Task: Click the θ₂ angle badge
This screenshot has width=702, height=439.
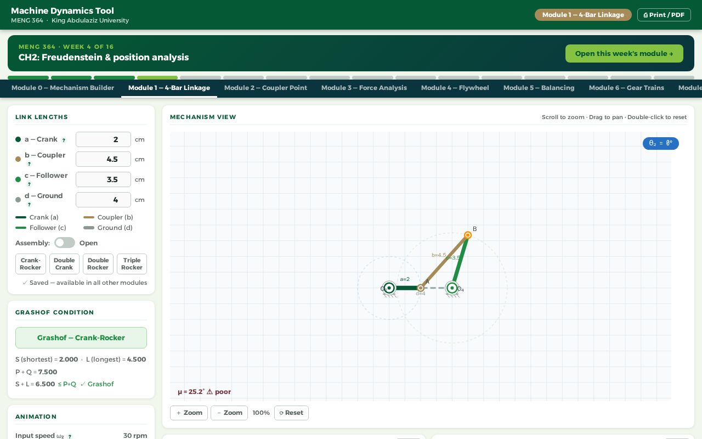Action: pos(661,143)
